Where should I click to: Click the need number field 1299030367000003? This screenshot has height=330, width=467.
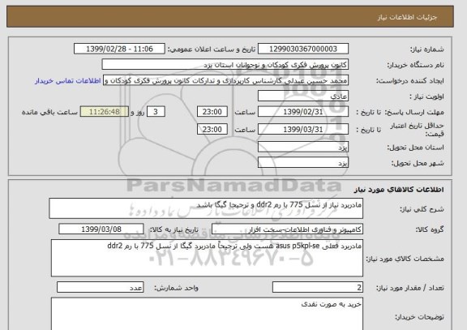tap(303, 49)
